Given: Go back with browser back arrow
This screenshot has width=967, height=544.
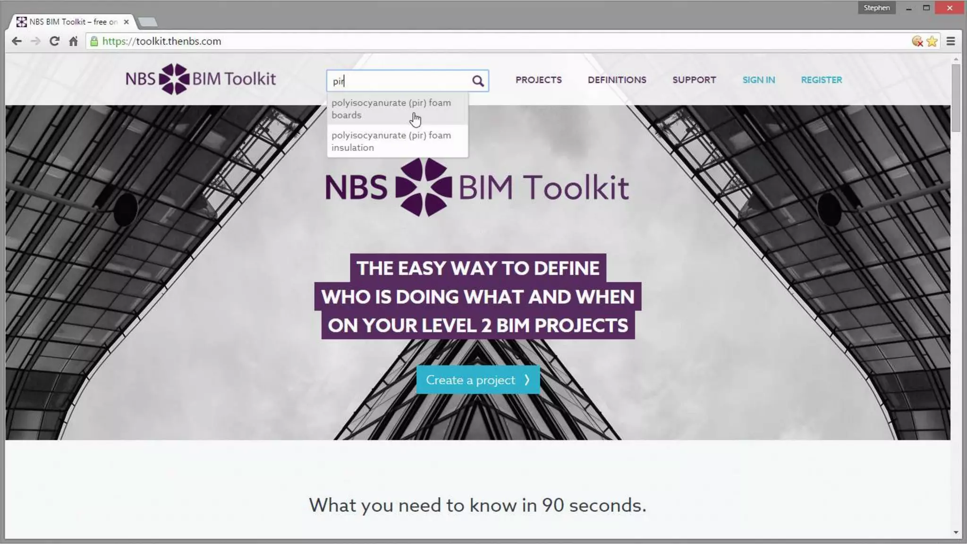Looking at the screenshot, I should 17,41.
